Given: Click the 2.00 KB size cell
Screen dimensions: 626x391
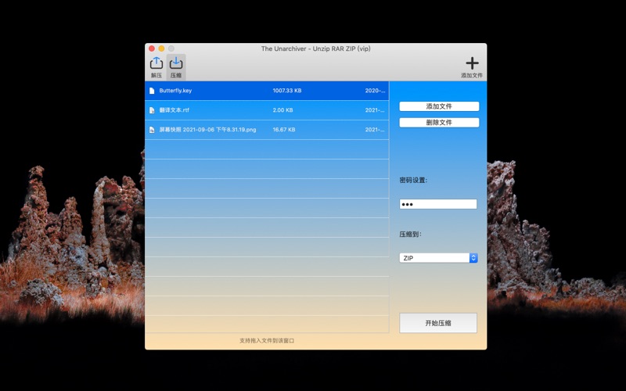Looking at the screenshot, I should (282, 110).
